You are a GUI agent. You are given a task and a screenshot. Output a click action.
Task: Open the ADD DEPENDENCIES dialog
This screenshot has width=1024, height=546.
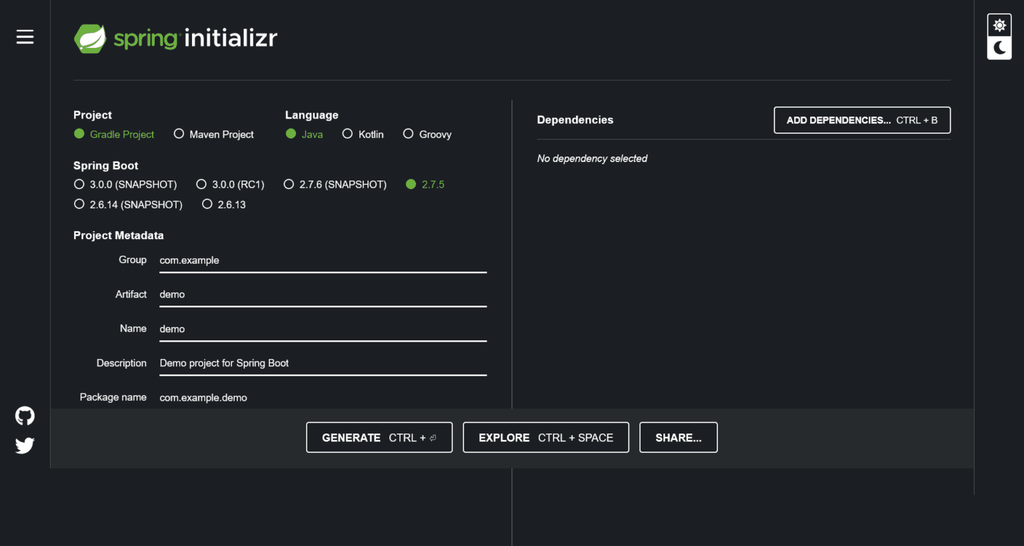pyautogui.click(x=861, y=120)
